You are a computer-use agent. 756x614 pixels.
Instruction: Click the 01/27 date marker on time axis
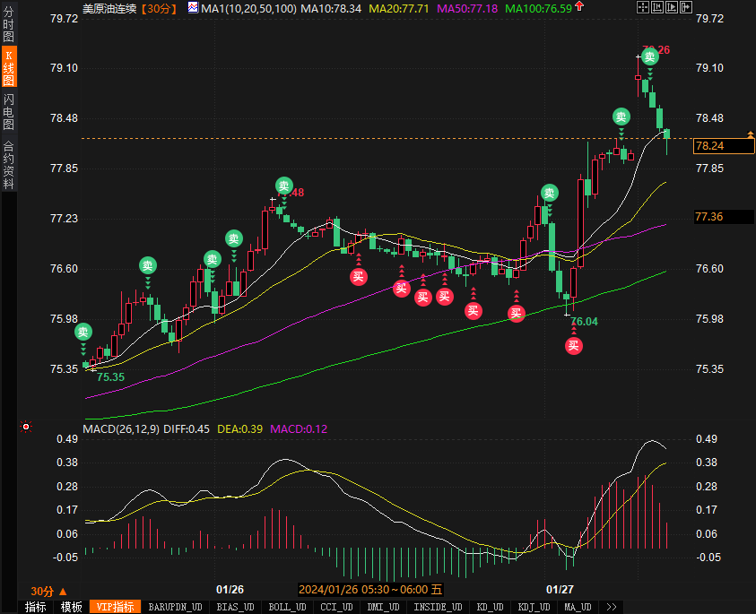[560, 589]
